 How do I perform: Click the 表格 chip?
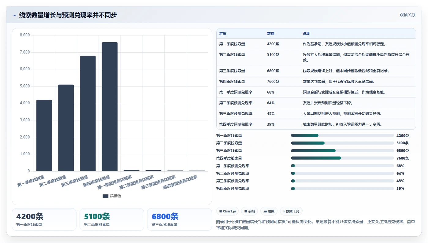pyautogui.click(x=249, y=211)
